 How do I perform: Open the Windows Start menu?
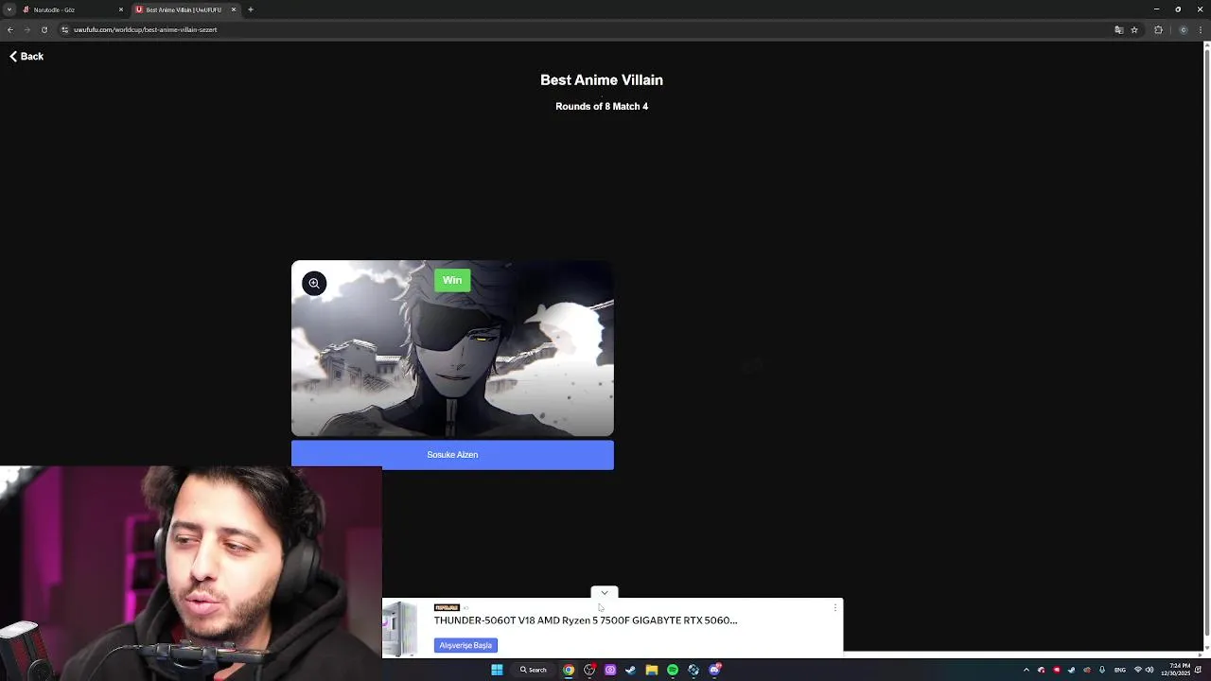pos(497,670)
